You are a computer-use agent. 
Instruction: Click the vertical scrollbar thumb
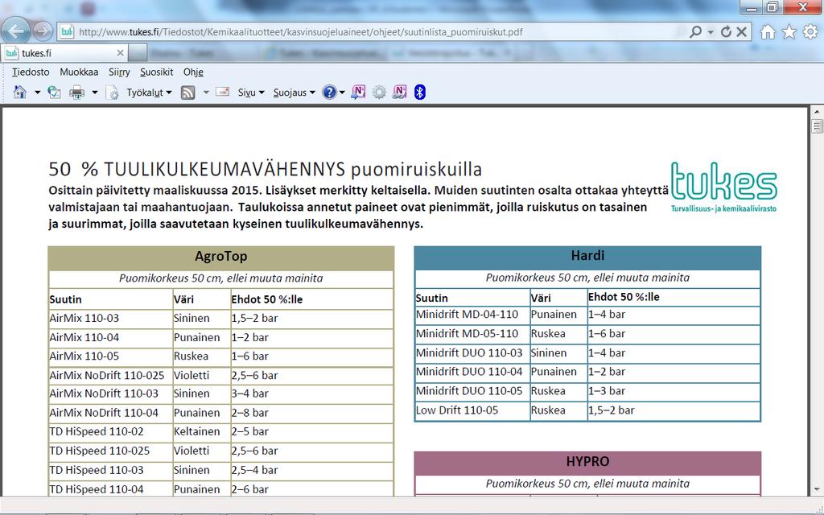pos(817,126)
